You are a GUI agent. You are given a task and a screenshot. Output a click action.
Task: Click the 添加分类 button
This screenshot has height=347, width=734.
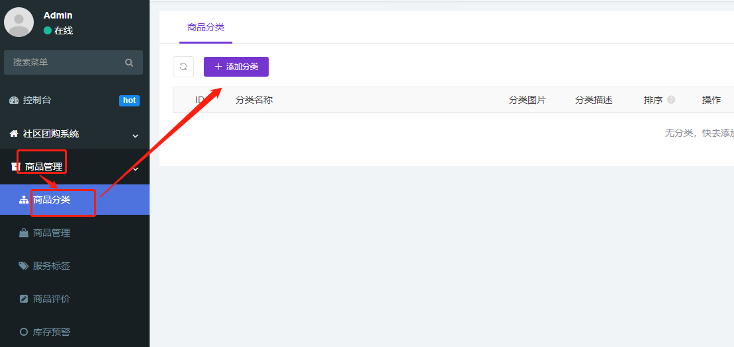(236, 67)
